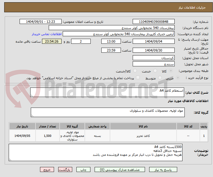Click the شماره نیاز field 1104094039000848

click(154, 22)
